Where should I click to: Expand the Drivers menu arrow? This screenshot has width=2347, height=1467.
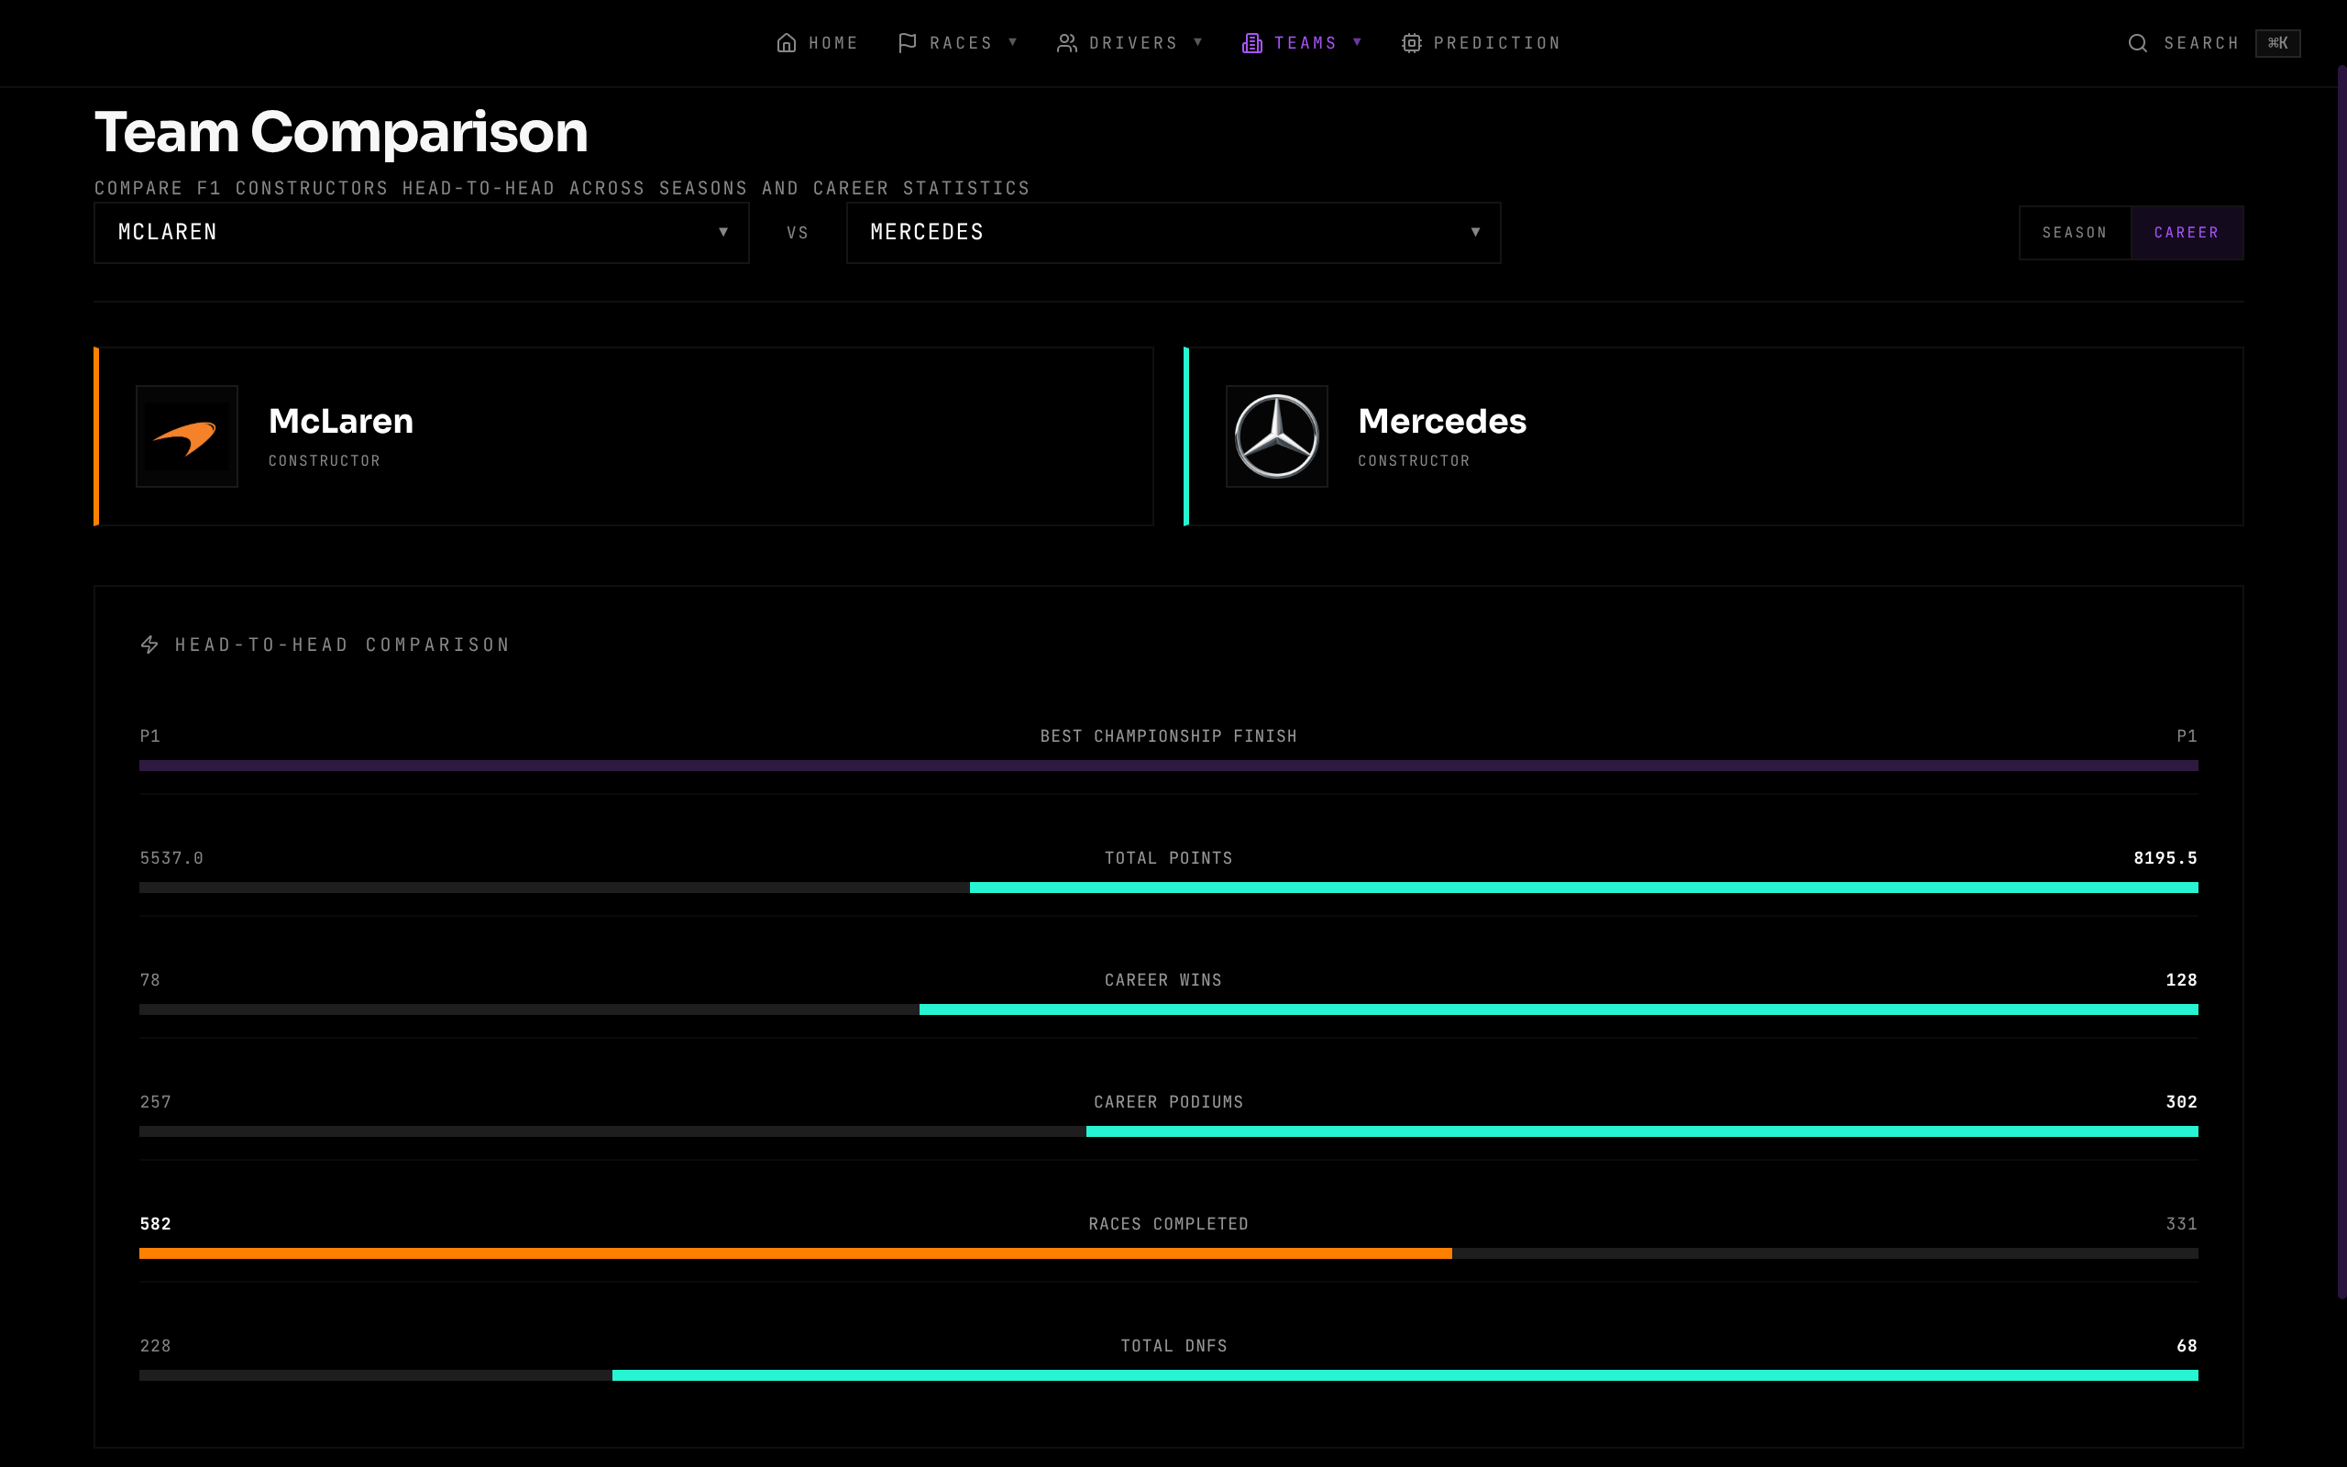coord(1197,42)
